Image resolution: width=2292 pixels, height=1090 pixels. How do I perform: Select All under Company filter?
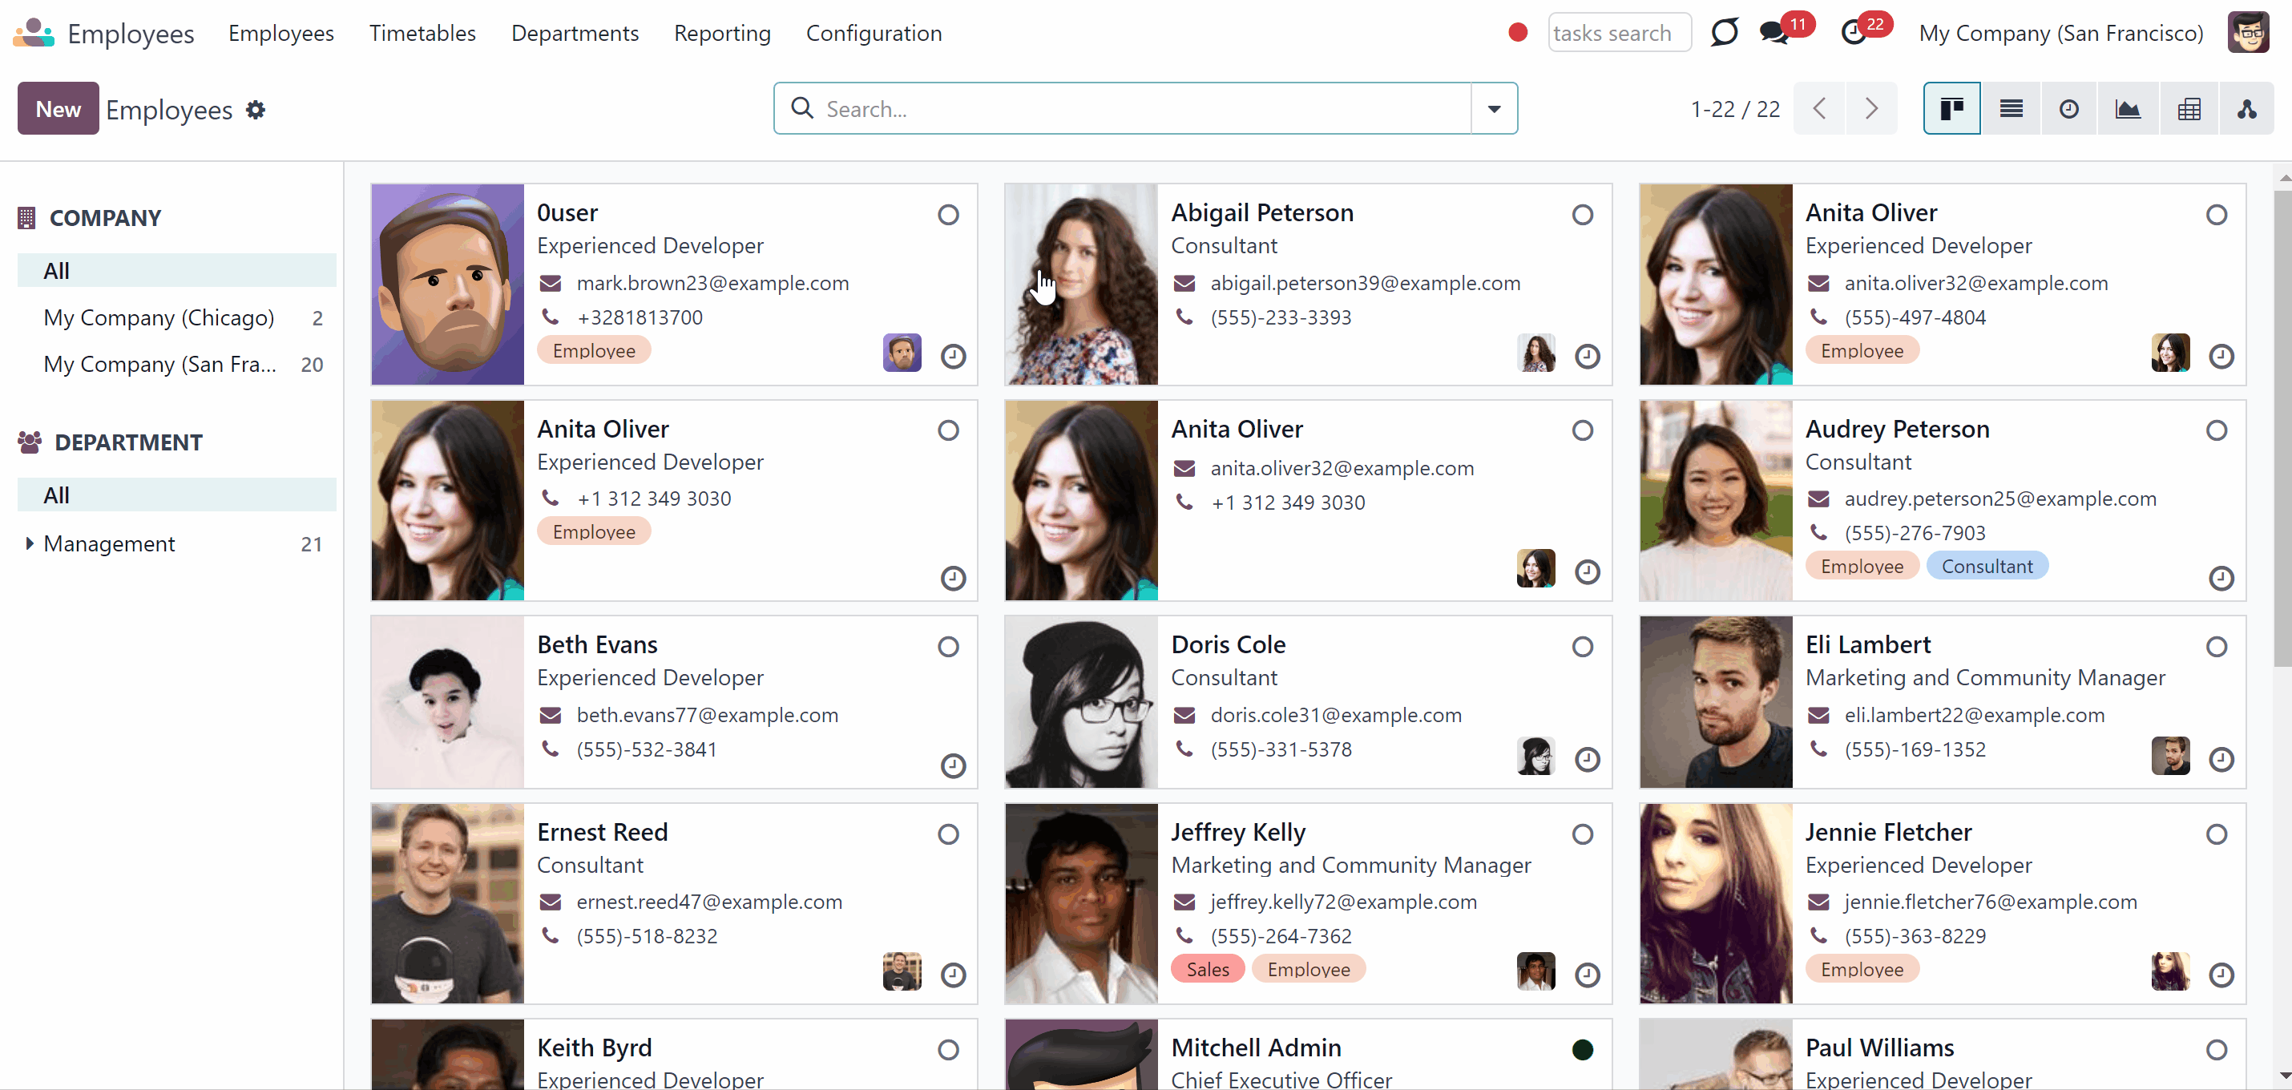177,271
